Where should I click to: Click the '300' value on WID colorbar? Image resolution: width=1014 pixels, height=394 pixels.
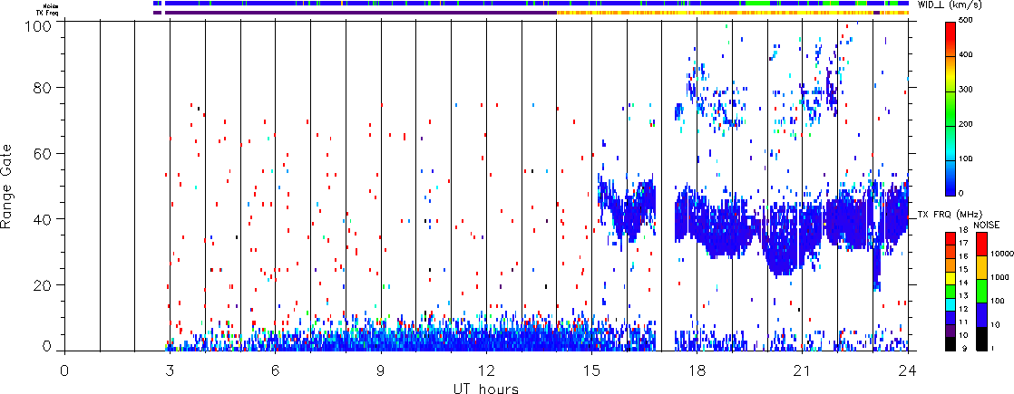[968, 89]
